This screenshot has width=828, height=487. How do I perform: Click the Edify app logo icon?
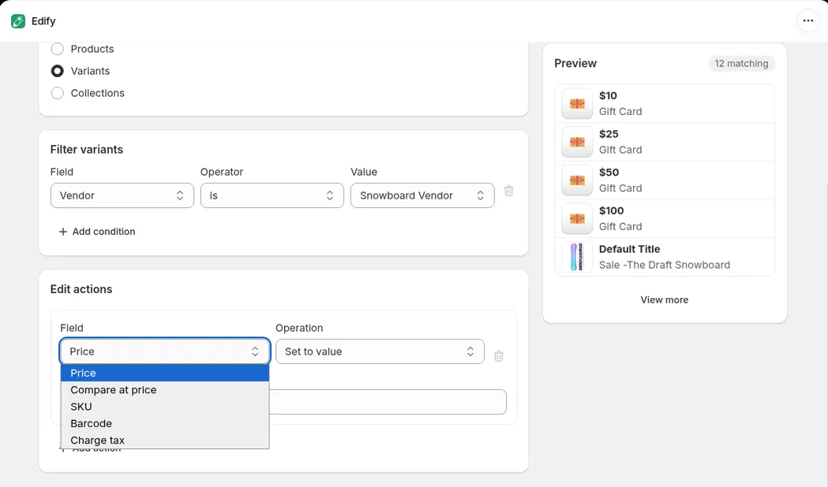(x=18, y=21)
